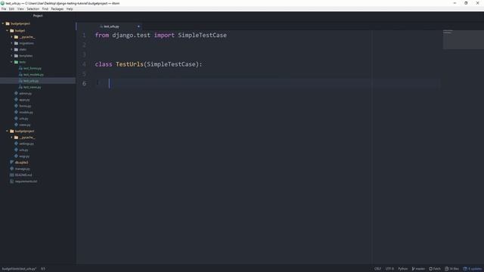
Task: Click the file icon beside wsgi.py
Action: tap(17, 156)
